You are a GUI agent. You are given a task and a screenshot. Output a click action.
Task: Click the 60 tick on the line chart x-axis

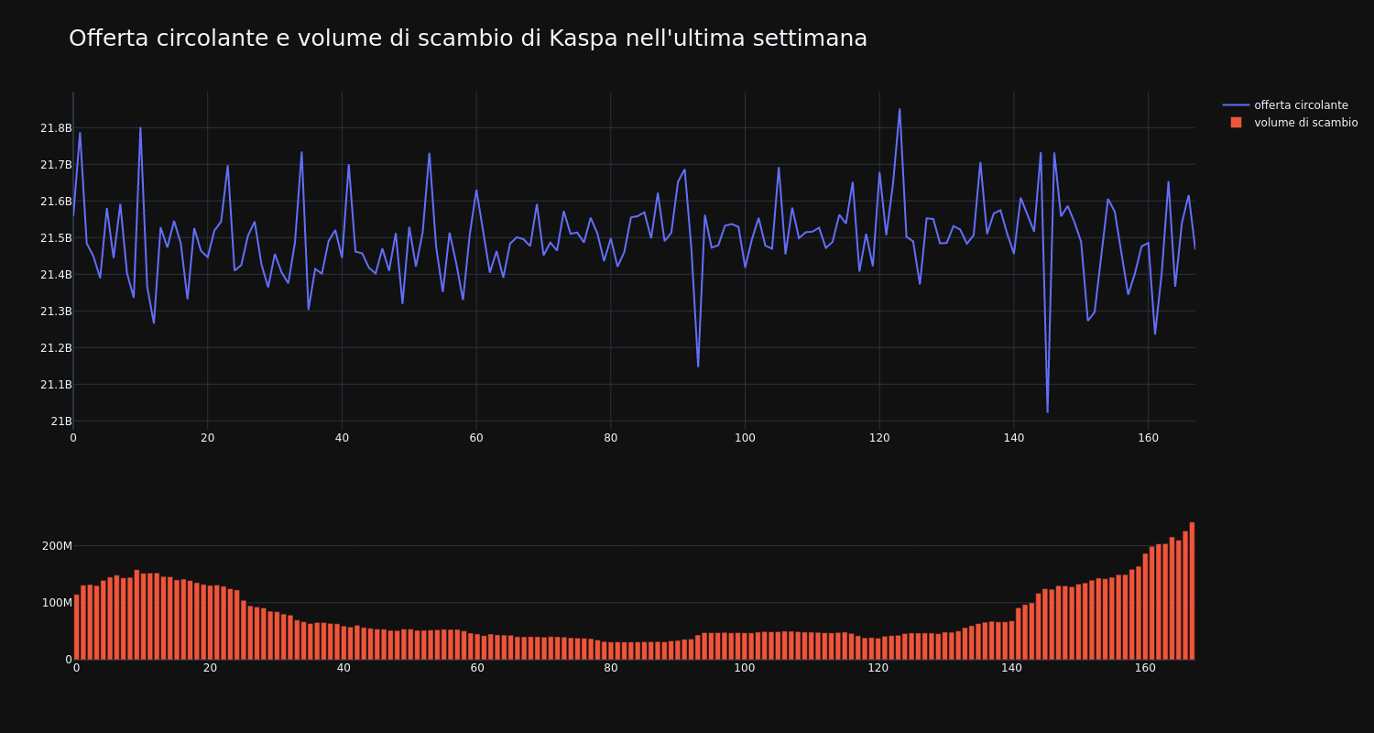(x=476, y=438)
